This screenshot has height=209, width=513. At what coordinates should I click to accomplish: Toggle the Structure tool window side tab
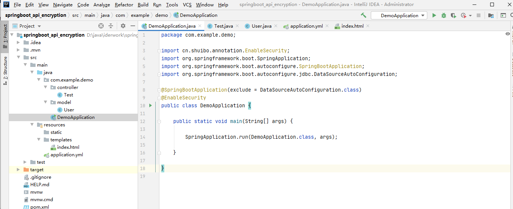coord(5,69)
